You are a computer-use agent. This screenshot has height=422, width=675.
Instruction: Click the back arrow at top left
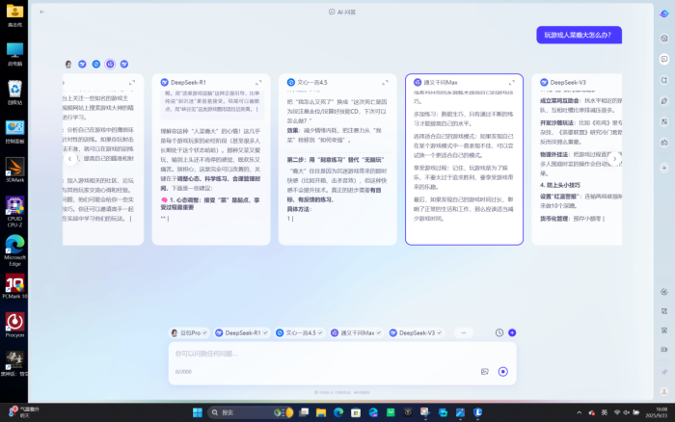tap(42, 13)
